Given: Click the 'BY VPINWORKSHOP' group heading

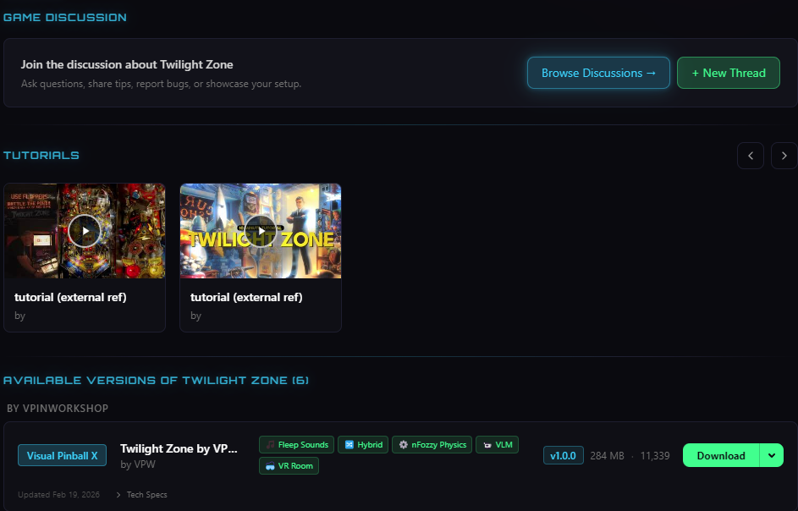Looking at the screenshot, I should (x=58, y=408).
